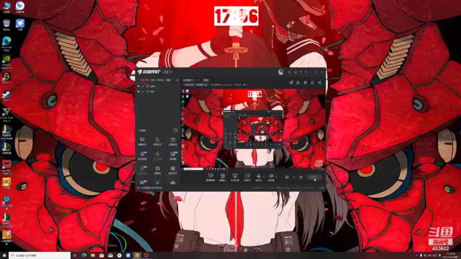Open Steam desktop shortcut
Image resolution: width=461 pixels, height=259 pixels.
point(6,96)
